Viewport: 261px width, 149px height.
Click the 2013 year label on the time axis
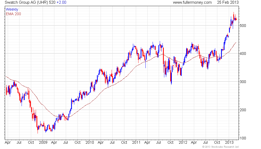pos(229,143)
